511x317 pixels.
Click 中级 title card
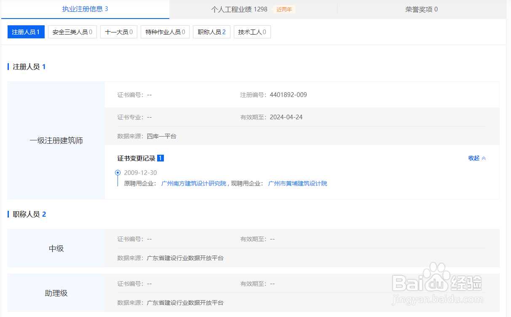(56, 248)
